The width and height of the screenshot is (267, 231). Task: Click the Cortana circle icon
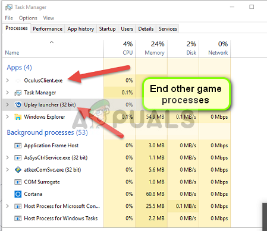click(x=18, y=194)
